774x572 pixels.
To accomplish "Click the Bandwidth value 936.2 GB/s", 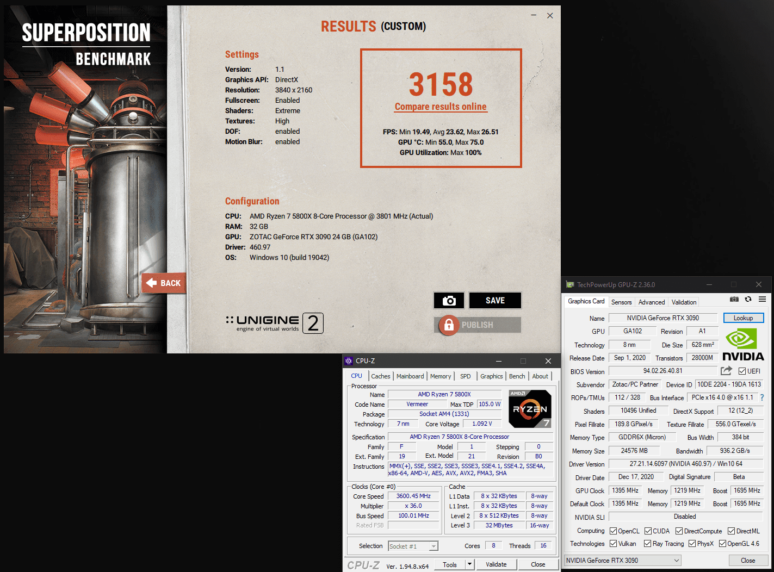I will click(735, 451).
